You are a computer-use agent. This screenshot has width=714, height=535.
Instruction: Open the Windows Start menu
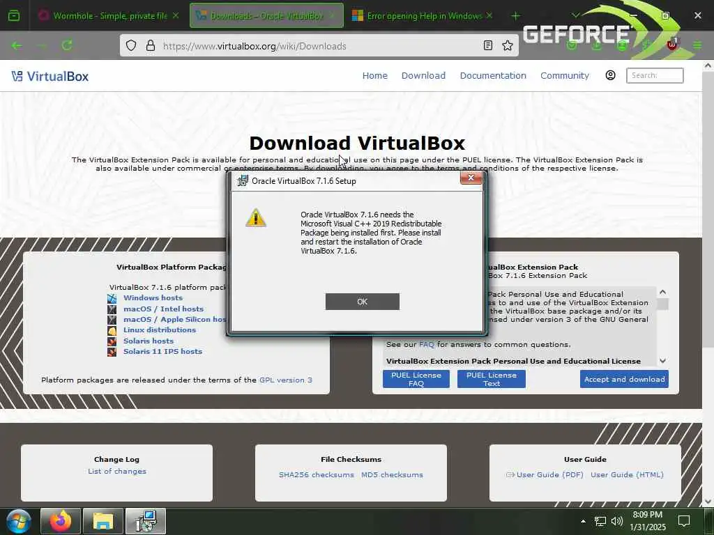coord(18,521)
